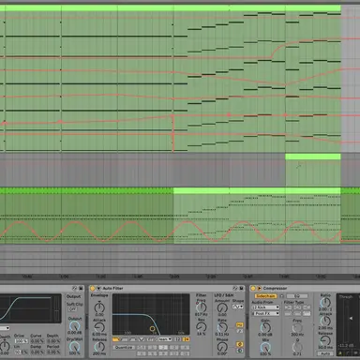Click the sidechain EQ Freq knob
360x360 pixels.
[x=297, y=328]
